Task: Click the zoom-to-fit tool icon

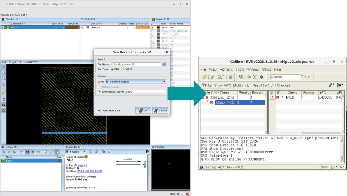Action: 4,78
